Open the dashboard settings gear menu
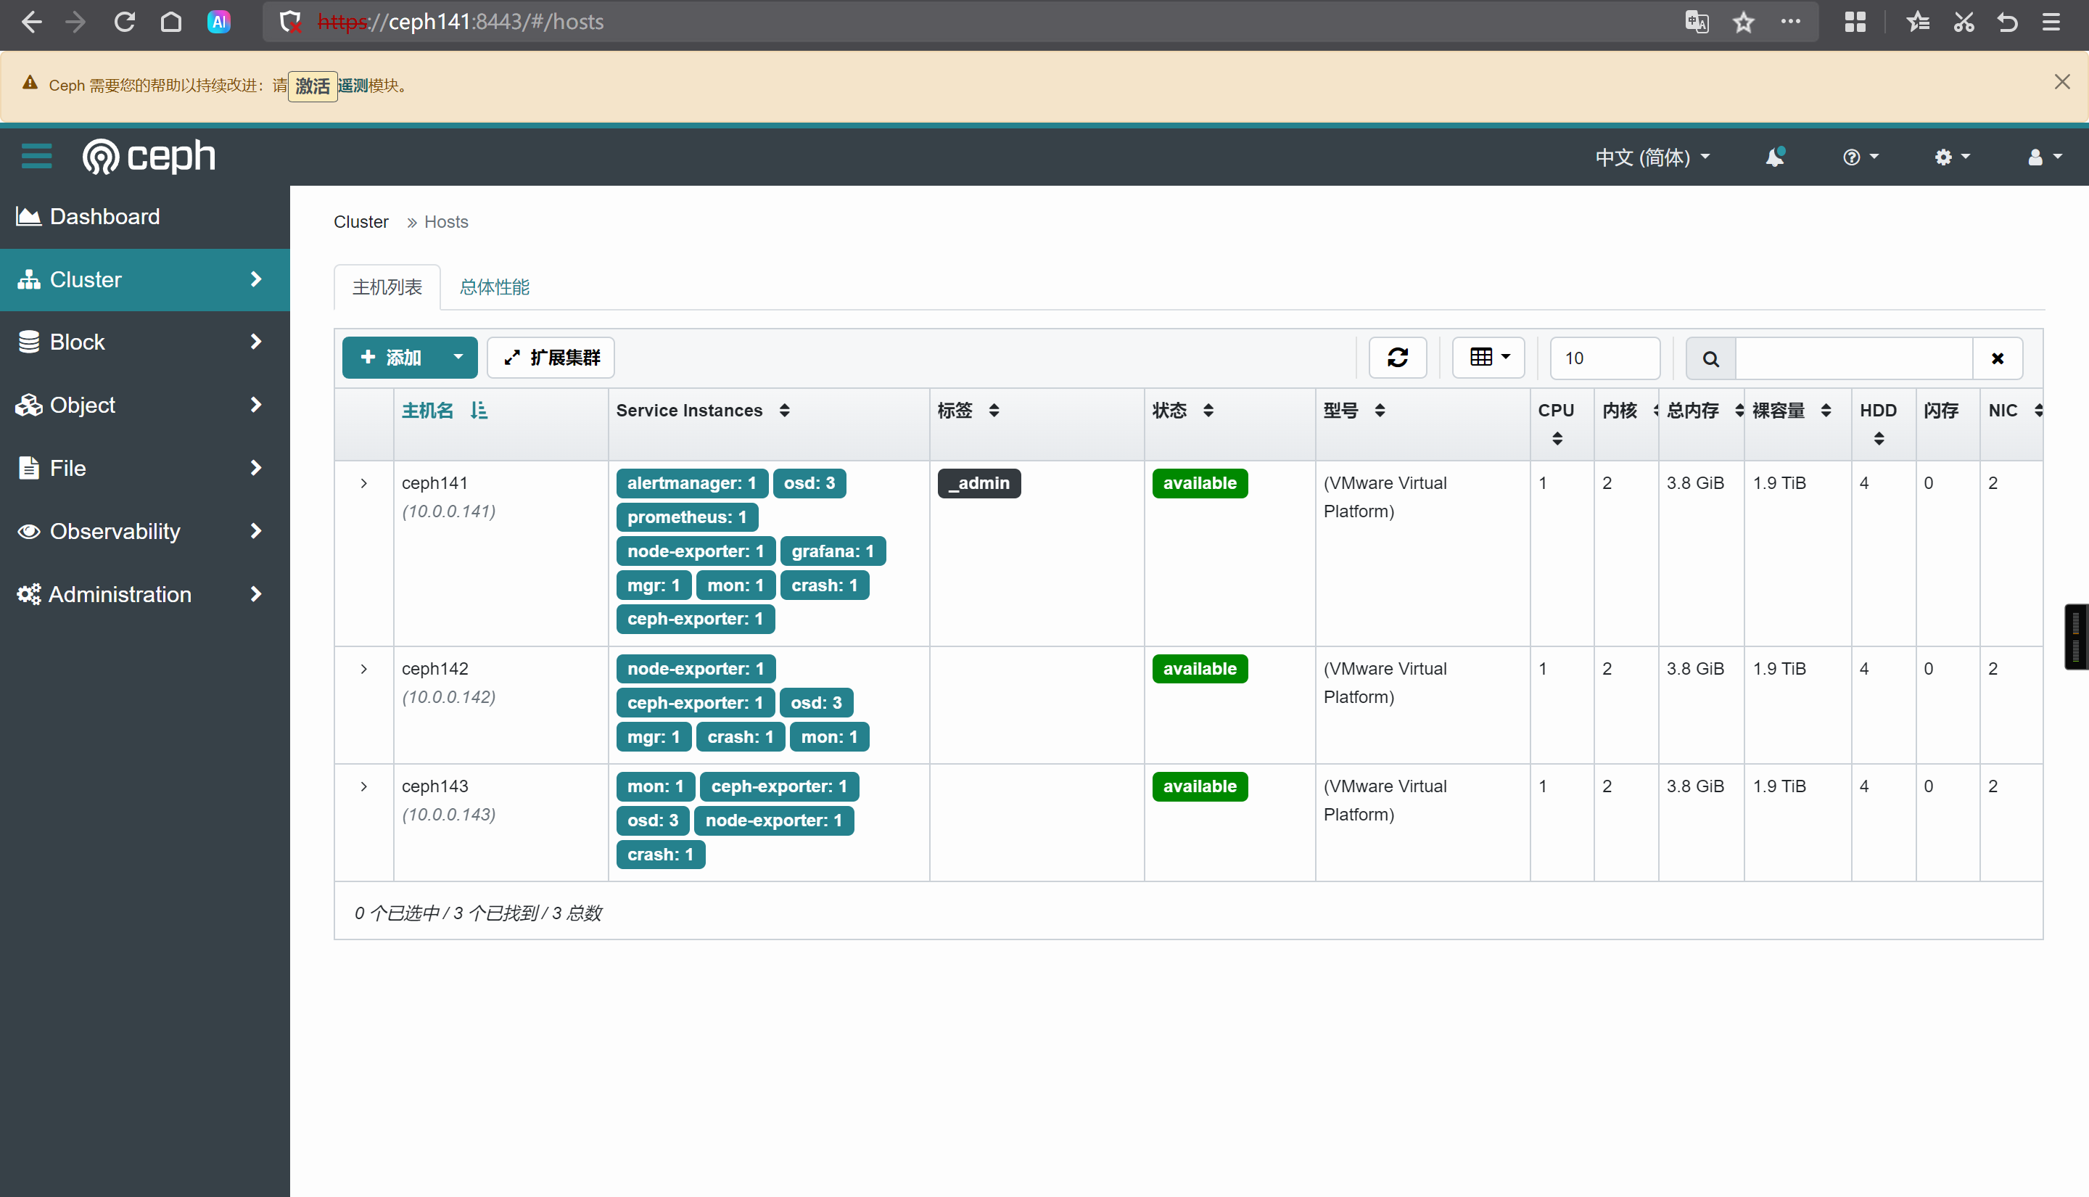This screenshot has height=1197, width=2089. (x=1951, y=157)
